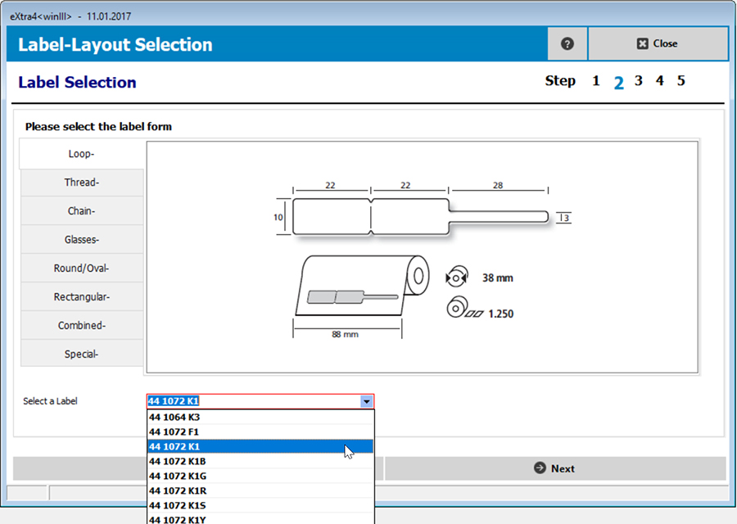Viewport: 737px width, 524px height.
Task: Select the Thread- label form category
Action: click(82, 182)
